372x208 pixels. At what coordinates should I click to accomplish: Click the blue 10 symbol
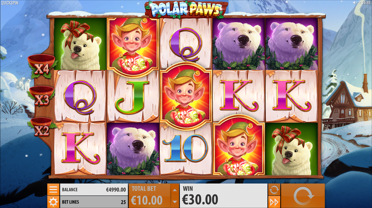click(x=186, y=149)
